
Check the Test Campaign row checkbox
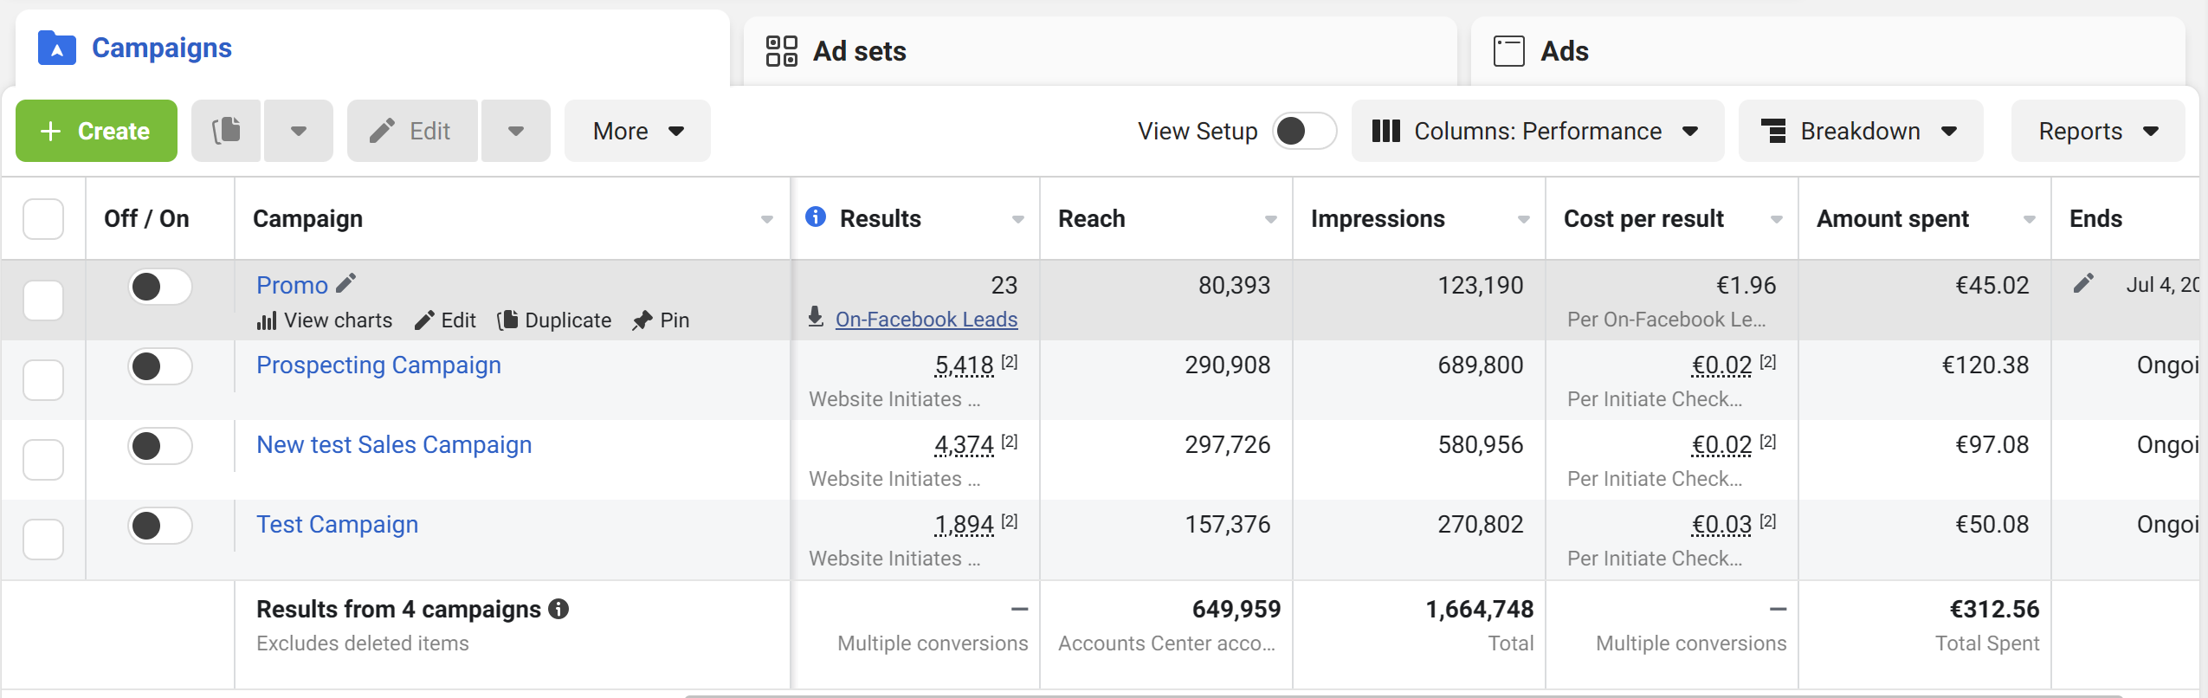(43, 540)
